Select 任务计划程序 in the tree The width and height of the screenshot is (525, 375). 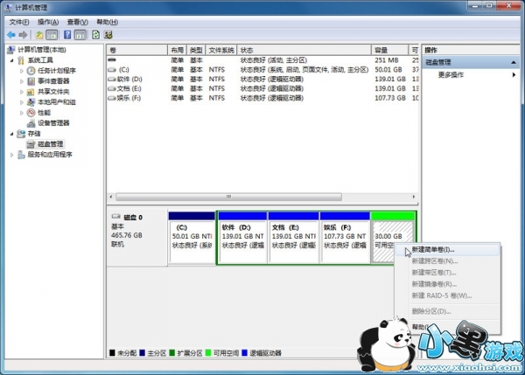click(57, 71)
